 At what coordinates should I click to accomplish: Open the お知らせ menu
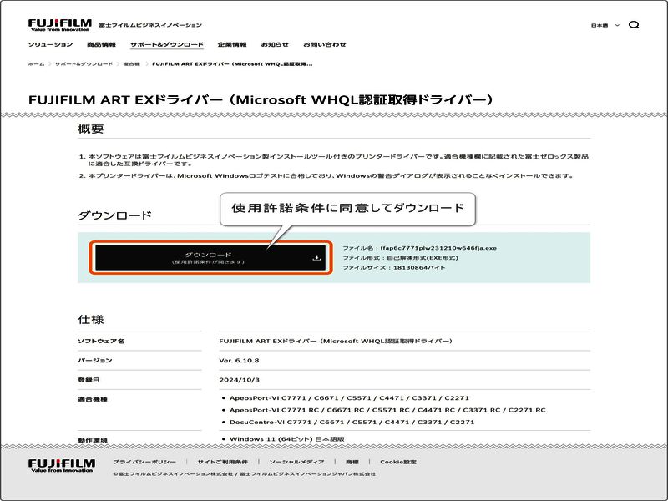(275, 44)
